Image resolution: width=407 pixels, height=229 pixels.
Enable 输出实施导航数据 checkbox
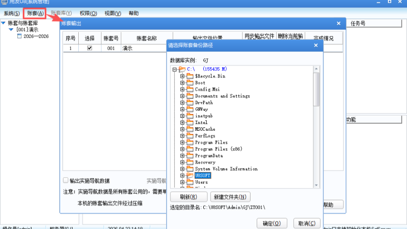[66, 180]
